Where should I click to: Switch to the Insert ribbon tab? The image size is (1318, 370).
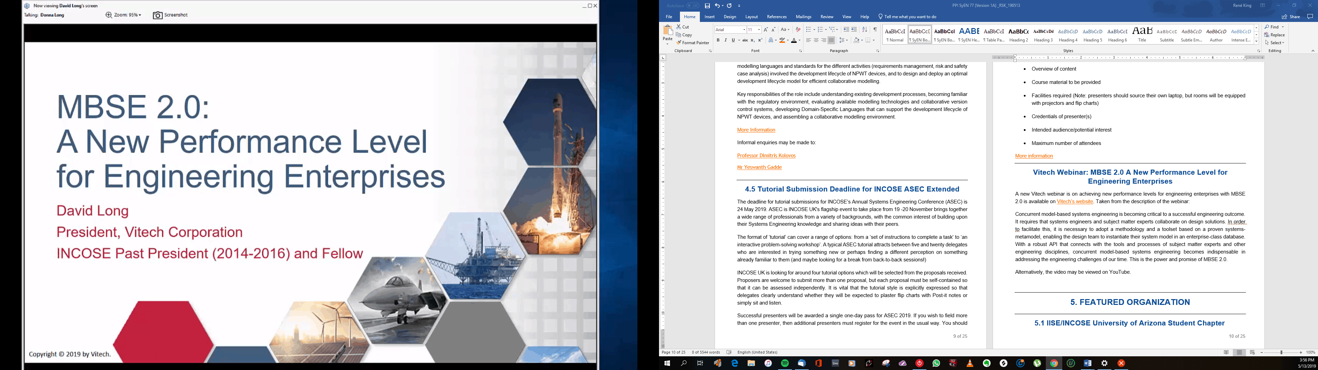click(x=710, y=17)
